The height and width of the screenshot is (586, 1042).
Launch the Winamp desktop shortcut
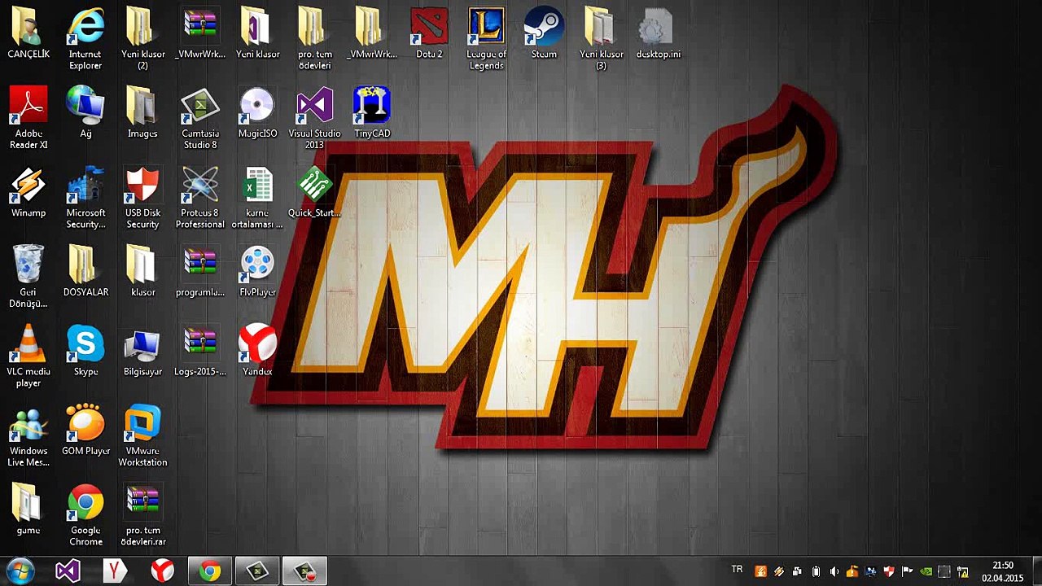tap(28, 192)
